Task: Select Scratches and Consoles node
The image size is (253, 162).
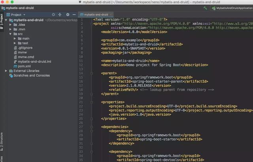Action: click(x=32, y=75)
